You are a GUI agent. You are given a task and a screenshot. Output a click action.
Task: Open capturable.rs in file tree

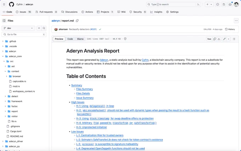click(x=19, y=81)
